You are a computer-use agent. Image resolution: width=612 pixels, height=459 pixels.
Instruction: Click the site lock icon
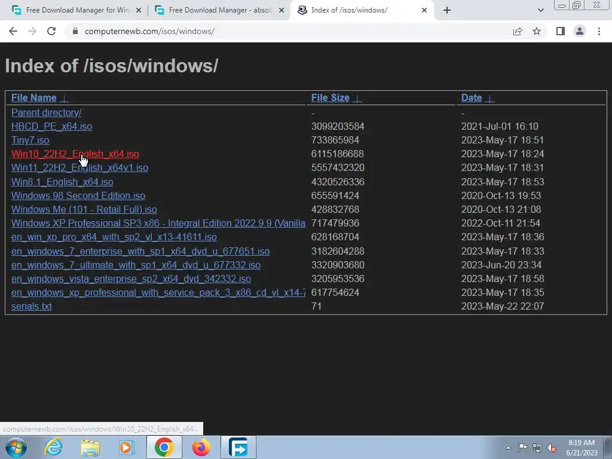point(75,31)
